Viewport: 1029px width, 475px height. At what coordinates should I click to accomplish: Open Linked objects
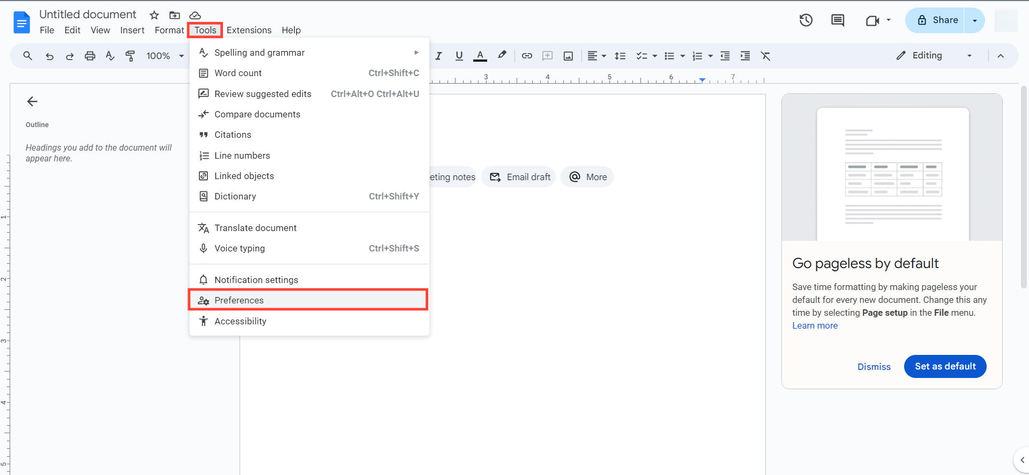pos(309,176)
